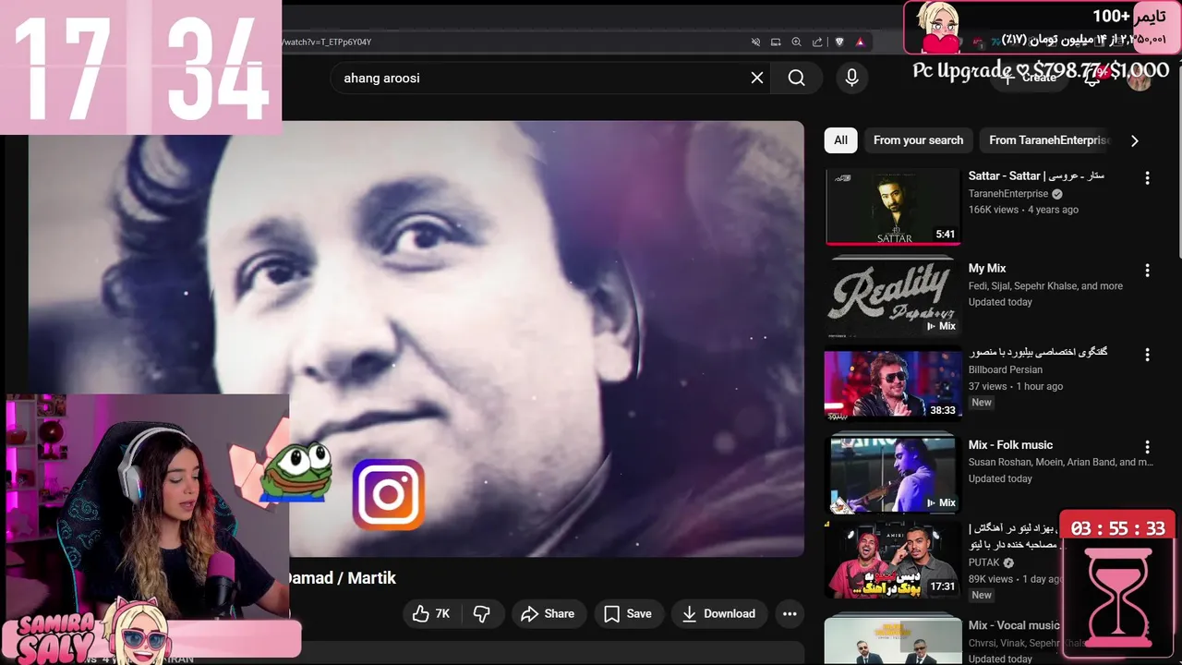Image resolution: width=1182 pixels, height=665 pixels.
Task: Click Susan Roshan, Moein, Arian Band text
Action: pyautogui.click(x=1060, y=462)
